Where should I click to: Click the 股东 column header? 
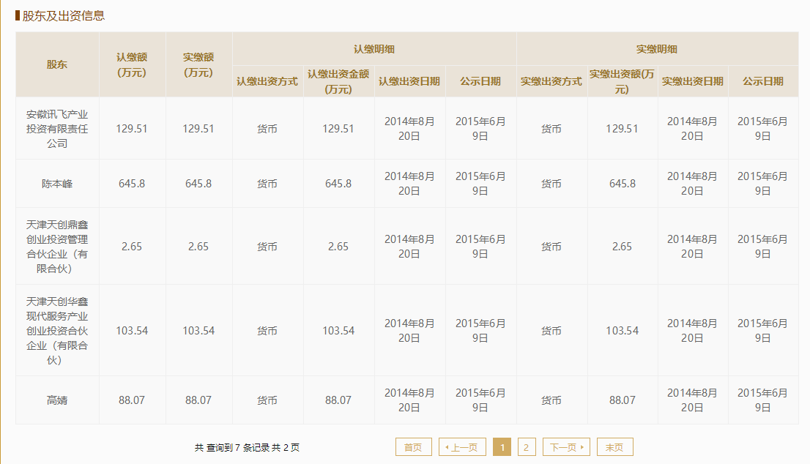tap(57, 64)
